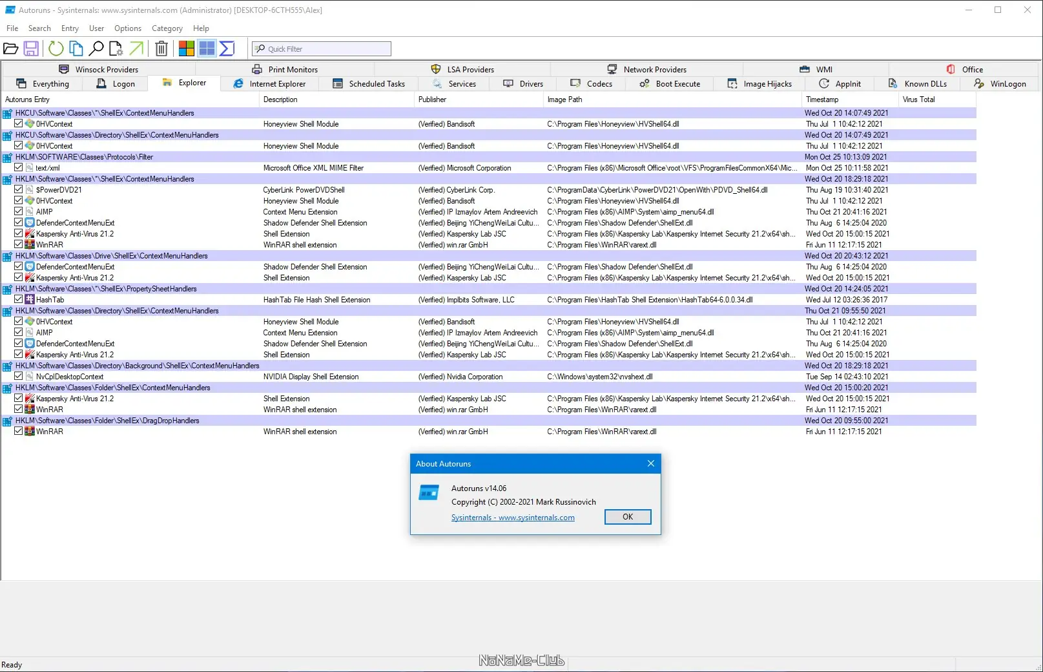Viewport: 1043px width, 672px height.
Task: Click the Delete trash can toolbar icon
Action: (161, 48)
